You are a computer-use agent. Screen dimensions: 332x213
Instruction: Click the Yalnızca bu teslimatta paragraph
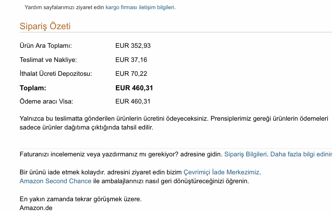click(174, 123)
